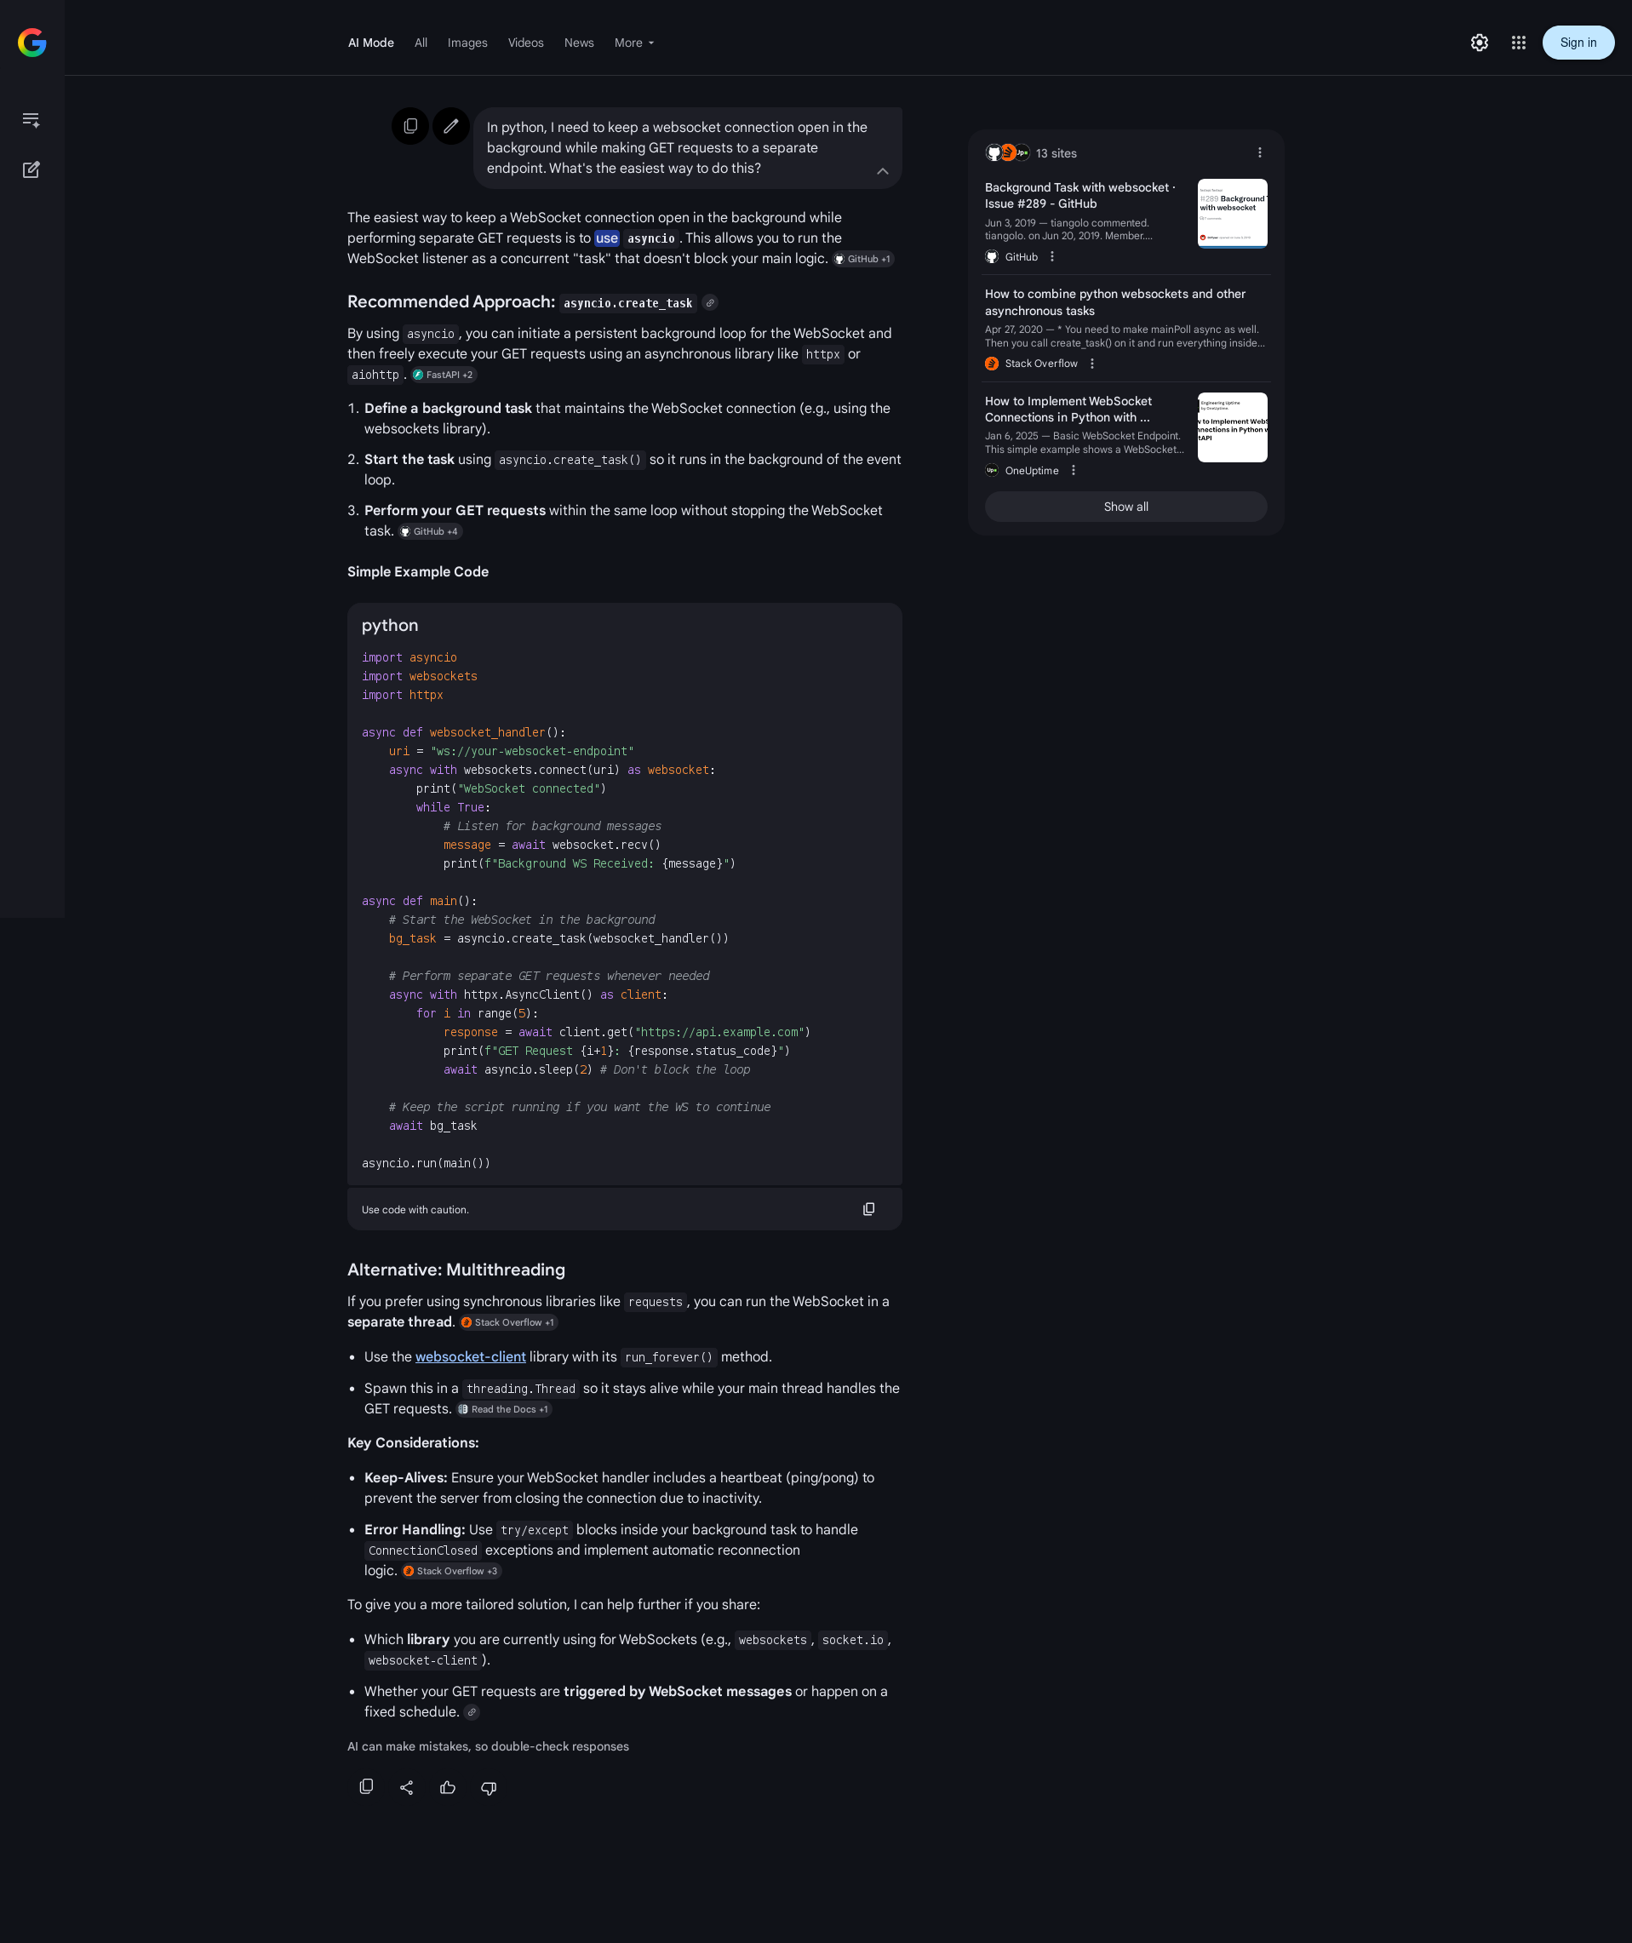
Task: Share the AI response
Action: pos(407,1786)
